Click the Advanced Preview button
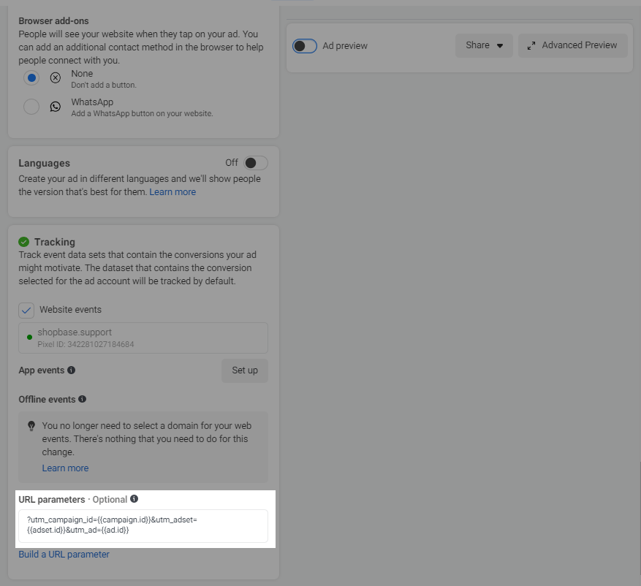Screen dimensions: 641x586 (x=573, y=45)
